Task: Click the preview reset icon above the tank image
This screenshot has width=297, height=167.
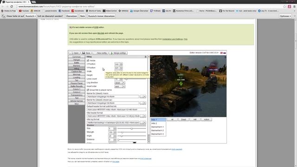Action: click(x=225, y=57)
